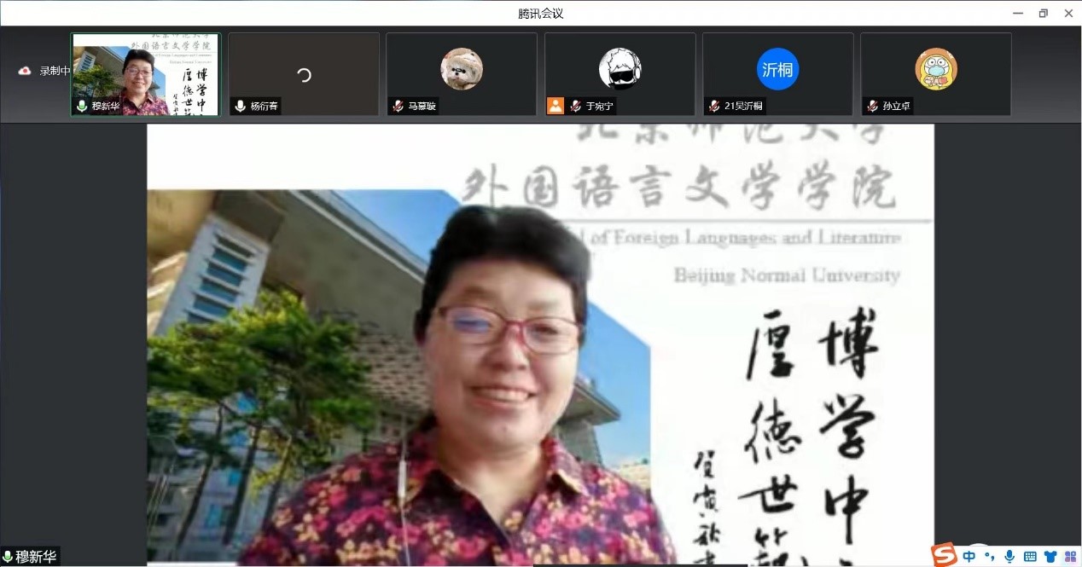
Task: Select 于宛宁's orange profile icon
Action: click(557, 107)
